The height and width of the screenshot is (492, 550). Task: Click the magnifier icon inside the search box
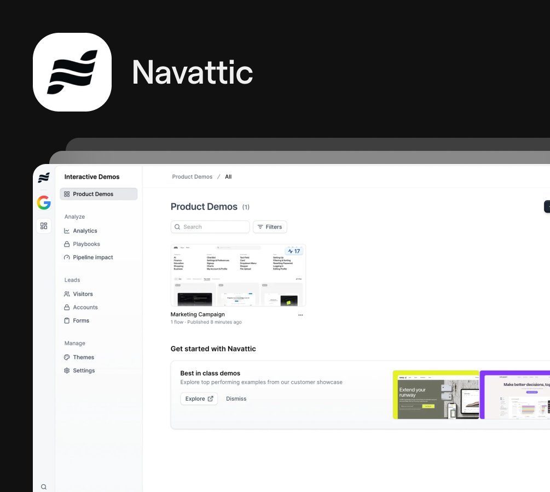tap(177, 227)
